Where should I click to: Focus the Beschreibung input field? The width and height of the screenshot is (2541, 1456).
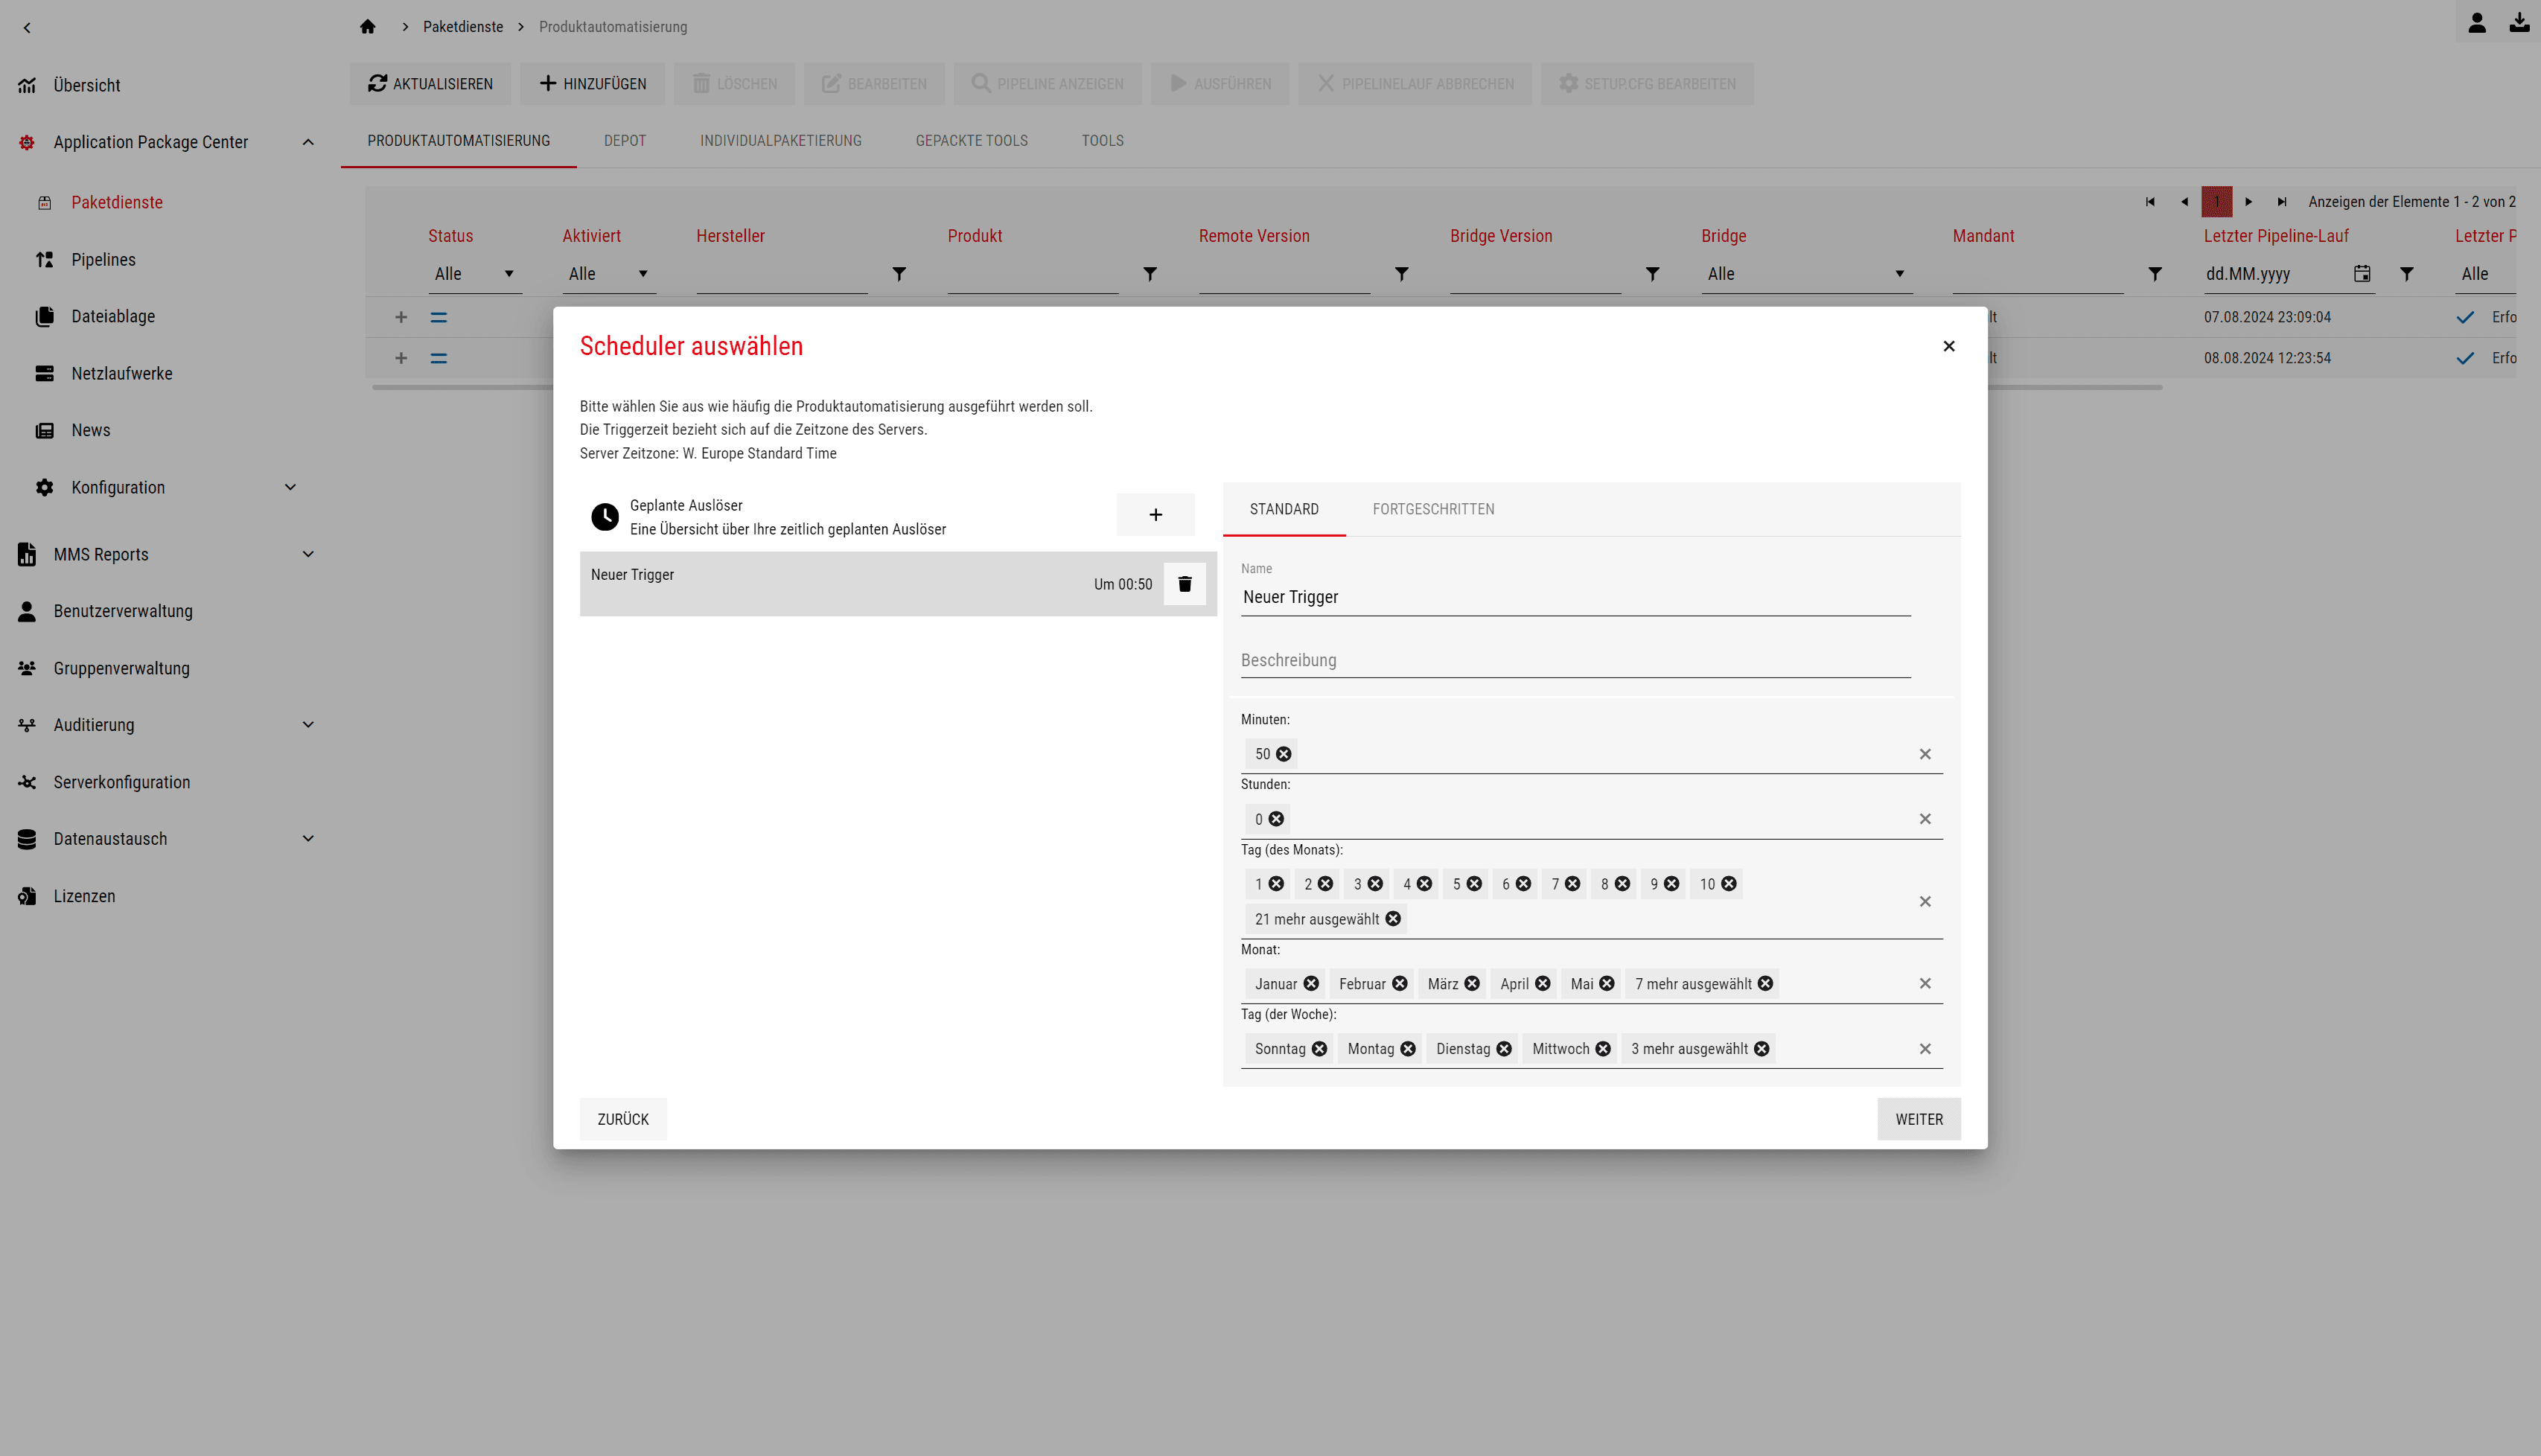(1575, 660)
